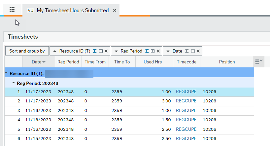Click the Timecode column header
This screenshot has width=270, height=146.
pyautogui.click(x=187, y=62)
